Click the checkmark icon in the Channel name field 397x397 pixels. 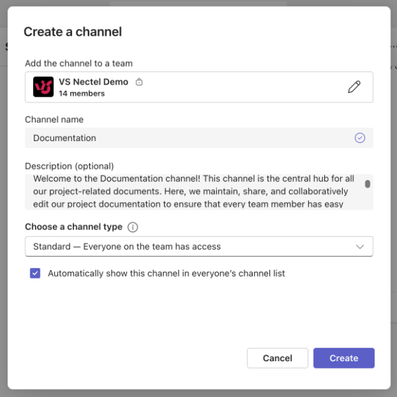[360, 138]
